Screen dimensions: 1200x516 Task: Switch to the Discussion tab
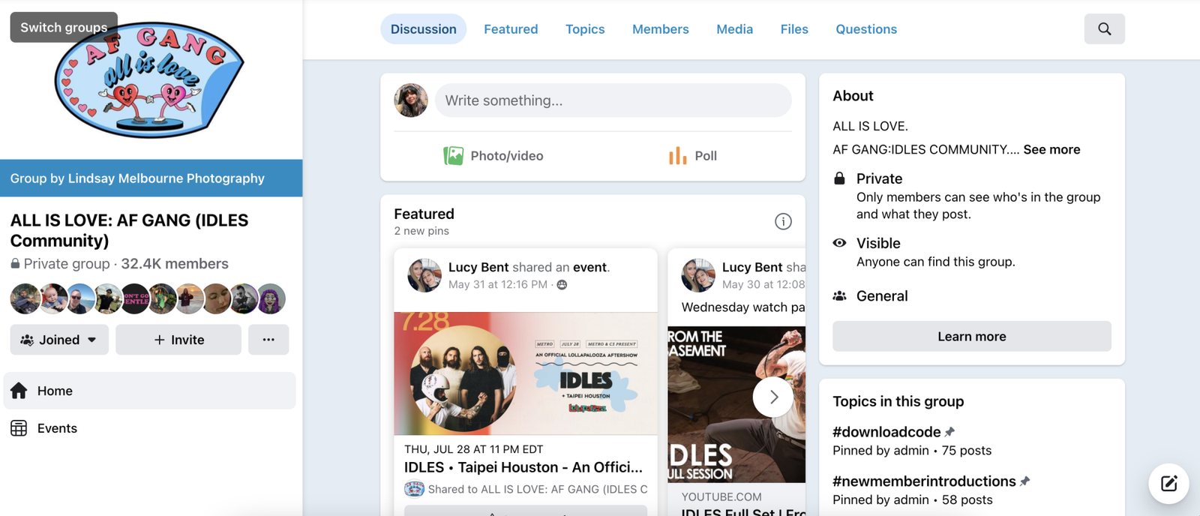(423, 29)
